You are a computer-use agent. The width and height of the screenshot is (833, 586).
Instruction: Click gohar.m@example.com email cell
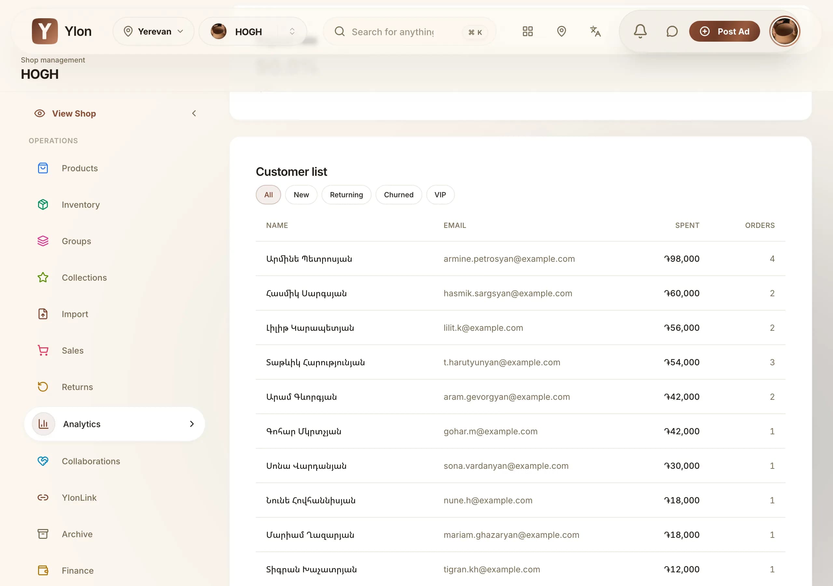coord(490,431)
